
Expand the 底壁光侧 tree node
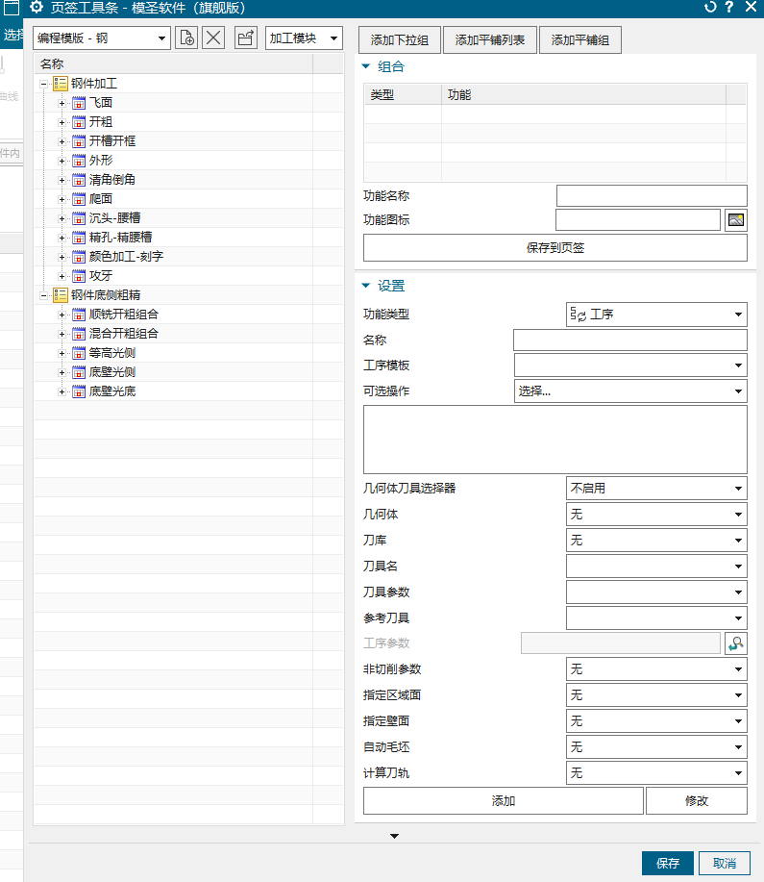tap(62, 372)
